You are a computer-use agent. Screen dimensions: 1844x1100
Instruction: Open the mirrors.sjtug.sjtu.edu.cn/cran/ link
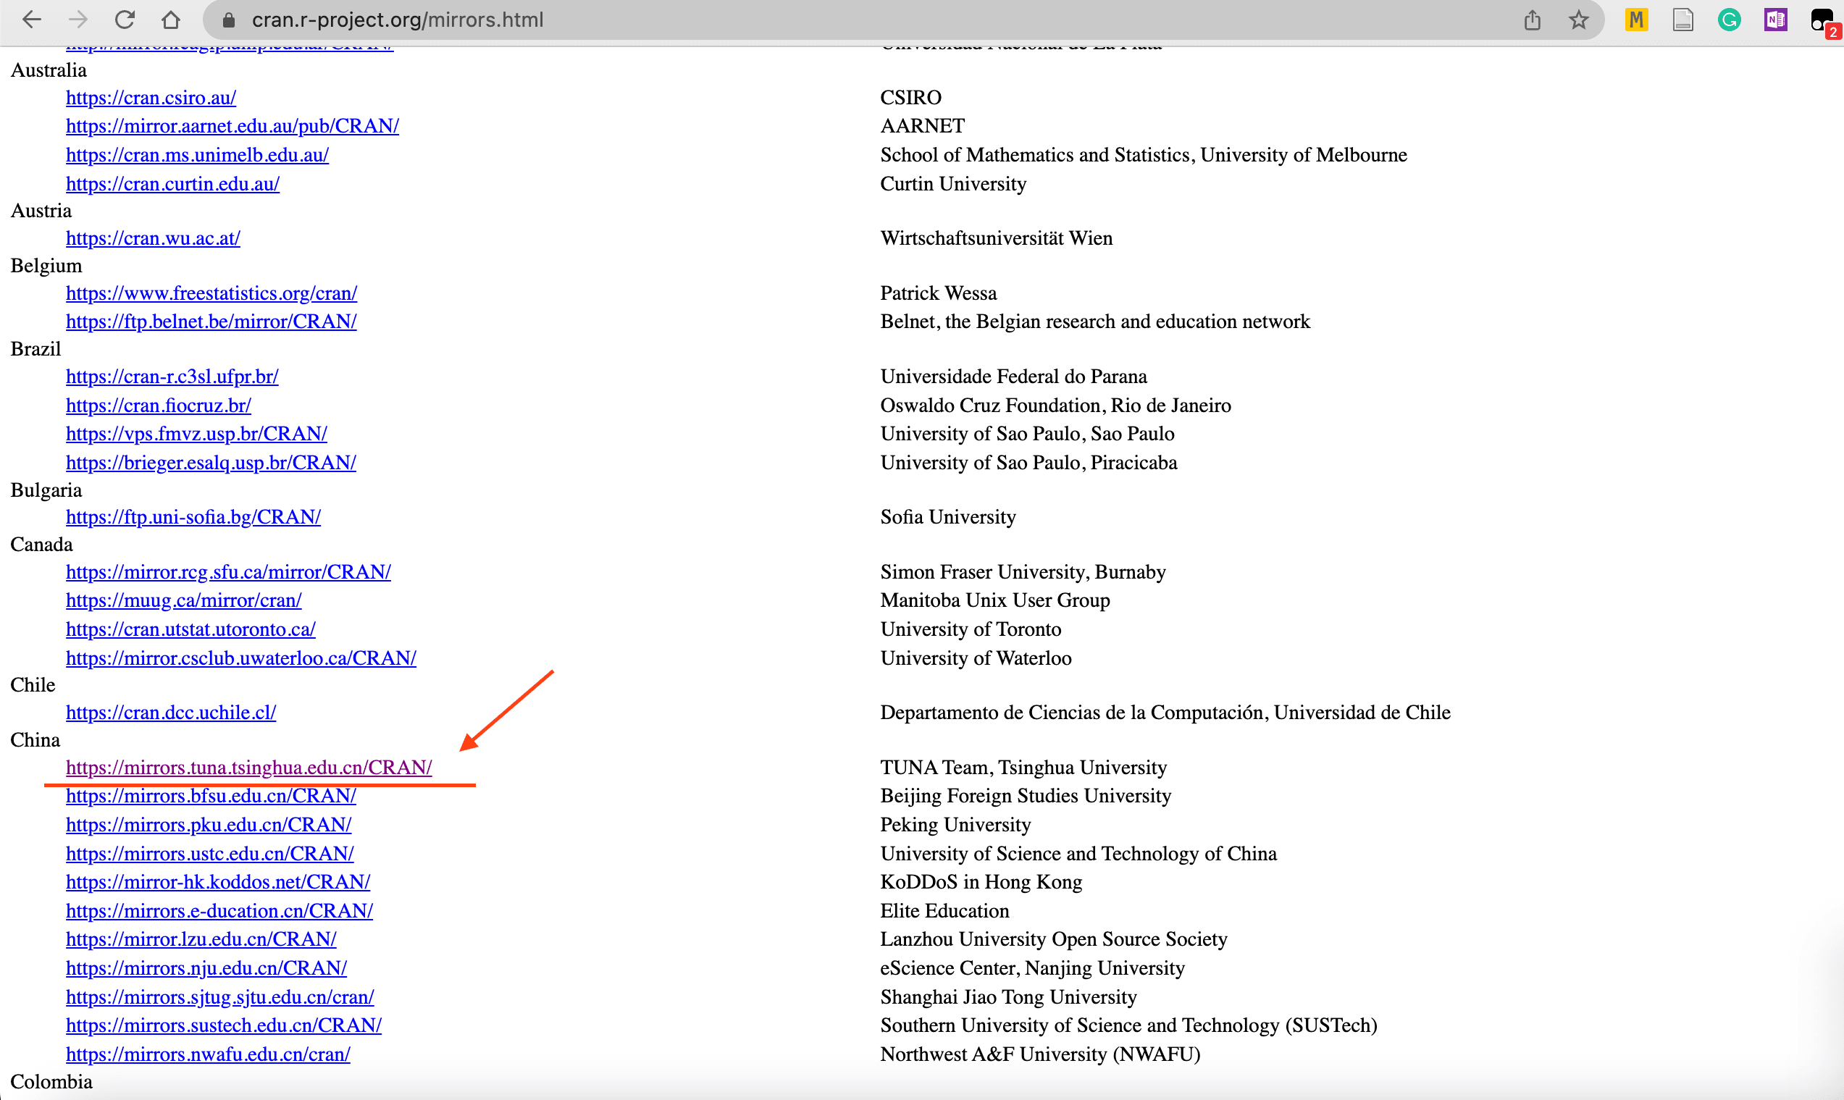[x=220, y=997]
